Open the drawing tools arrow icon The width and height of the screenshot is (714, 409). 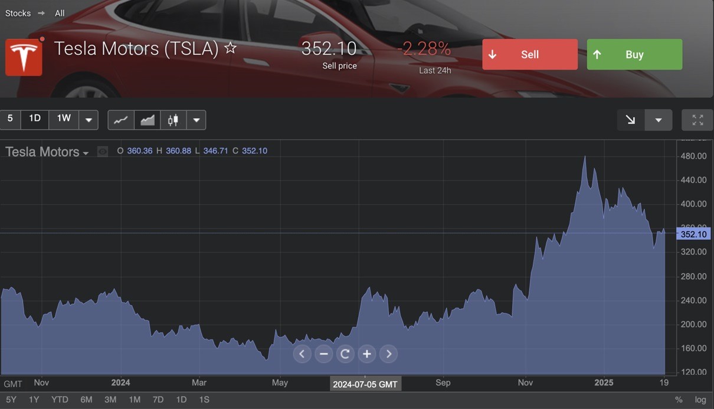631,120
